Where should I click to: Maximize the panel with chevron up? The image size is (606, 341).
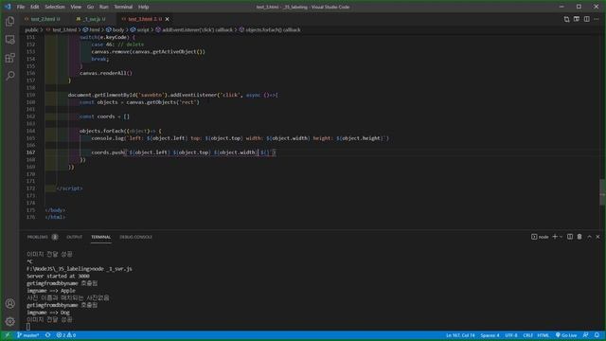(x=589, y=237)
